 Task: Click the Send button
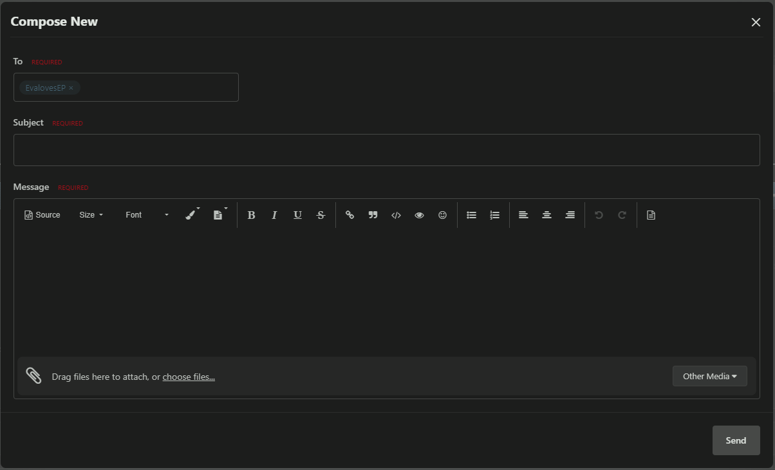pos(736,440)
